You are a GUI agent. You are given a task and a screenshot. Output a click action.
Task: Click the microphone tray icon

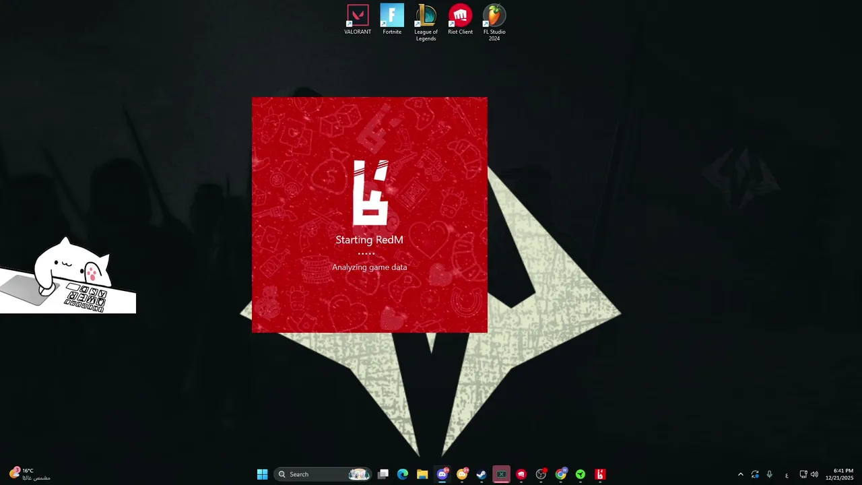(769, 474)
